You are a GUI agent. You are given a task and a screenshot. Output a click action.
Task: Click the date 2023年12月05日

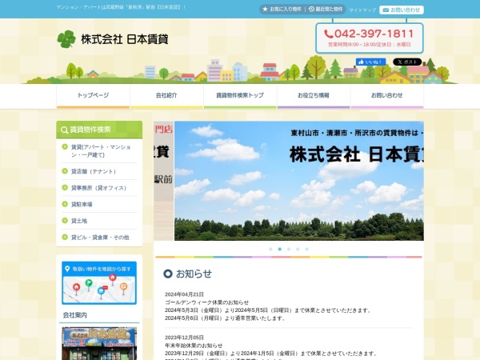[184, 338]
